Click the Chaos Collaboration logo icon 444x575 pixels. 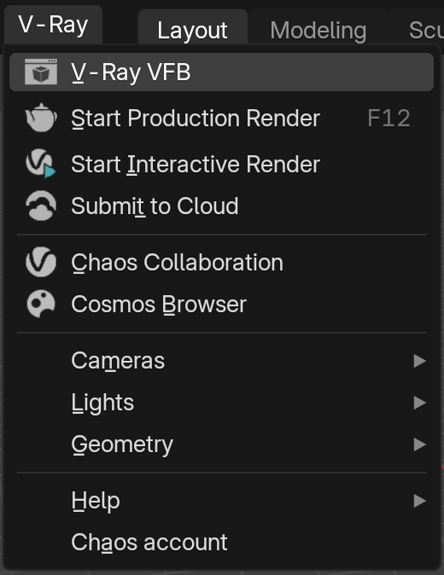pyautogui.click(x=41, y=262)
